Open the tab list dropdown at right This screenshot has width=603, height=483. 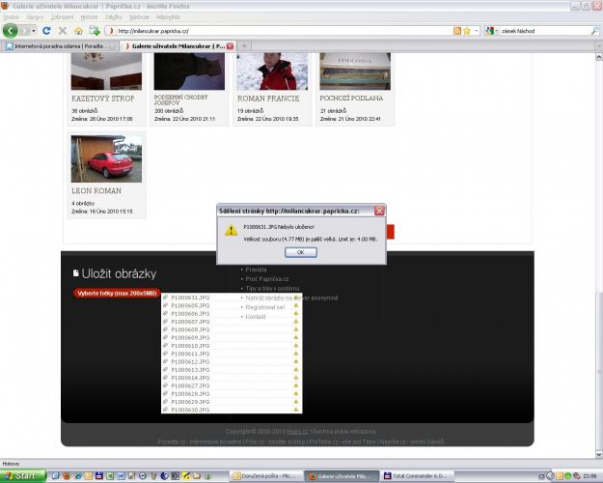coord(599,46)
